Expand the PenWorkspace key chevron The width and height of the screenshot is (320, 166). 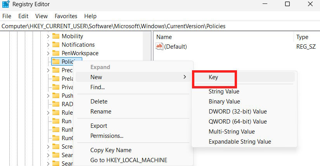48,53
